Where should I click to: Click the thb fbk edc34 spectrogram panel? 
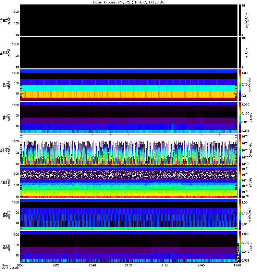pos(128,85)
